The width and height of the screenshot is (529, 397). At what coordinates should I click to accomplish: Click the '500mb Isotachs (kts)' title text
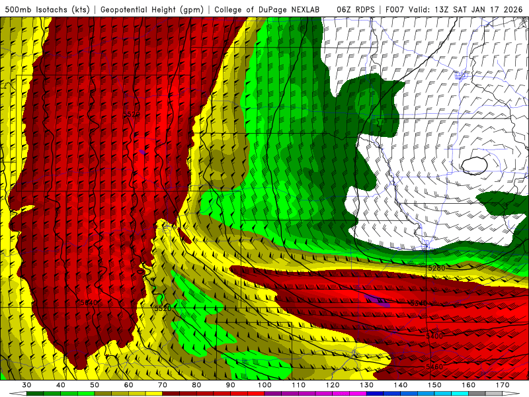tap(47, 9)
